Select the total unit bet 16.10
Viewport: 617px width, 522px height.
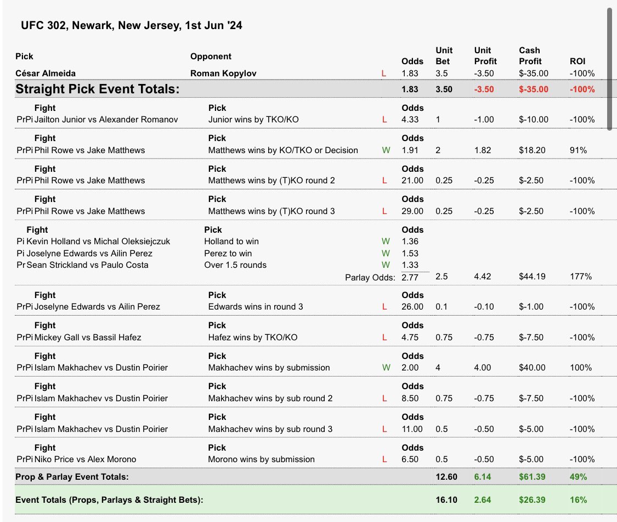(446, 500)
